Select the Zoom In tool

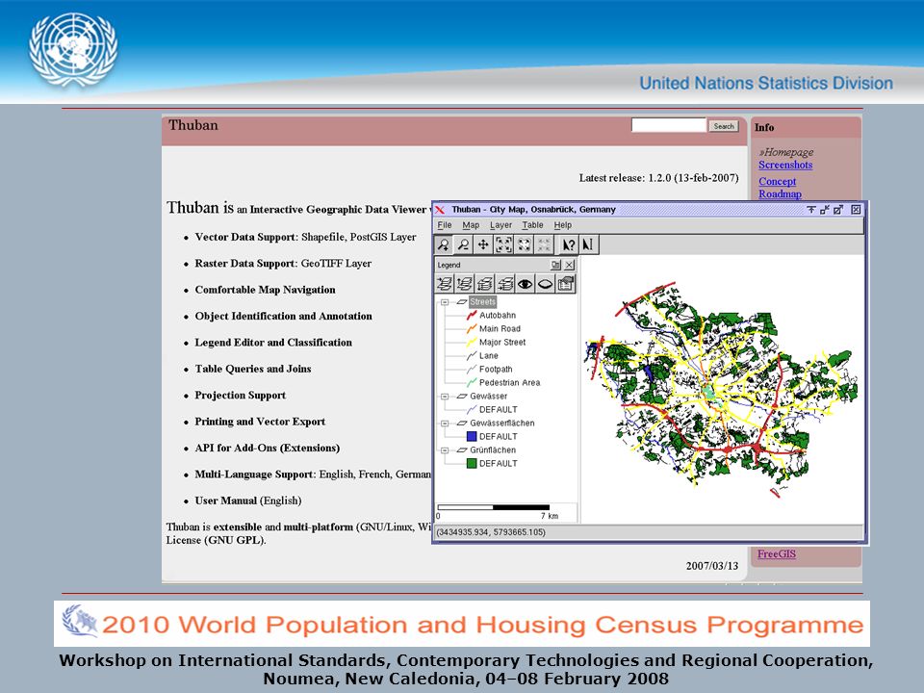[x=443, y=244]
